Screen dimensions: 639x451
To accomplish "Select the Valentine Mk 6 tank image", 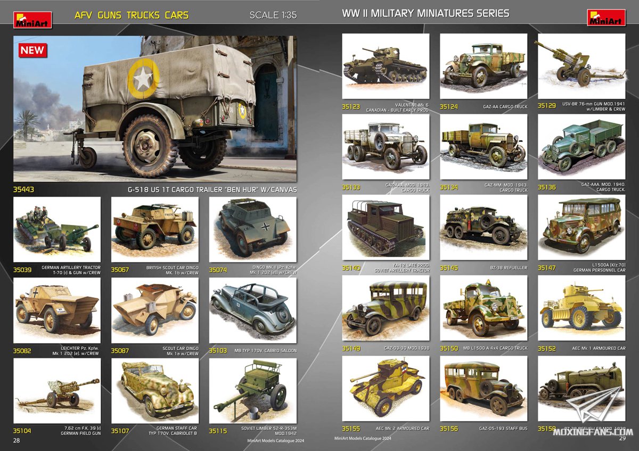I will click(386, 66).
